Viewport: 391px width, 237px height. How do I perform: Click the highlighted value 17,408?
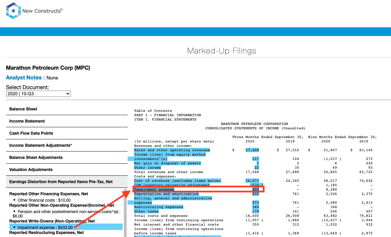click(252, 150)
